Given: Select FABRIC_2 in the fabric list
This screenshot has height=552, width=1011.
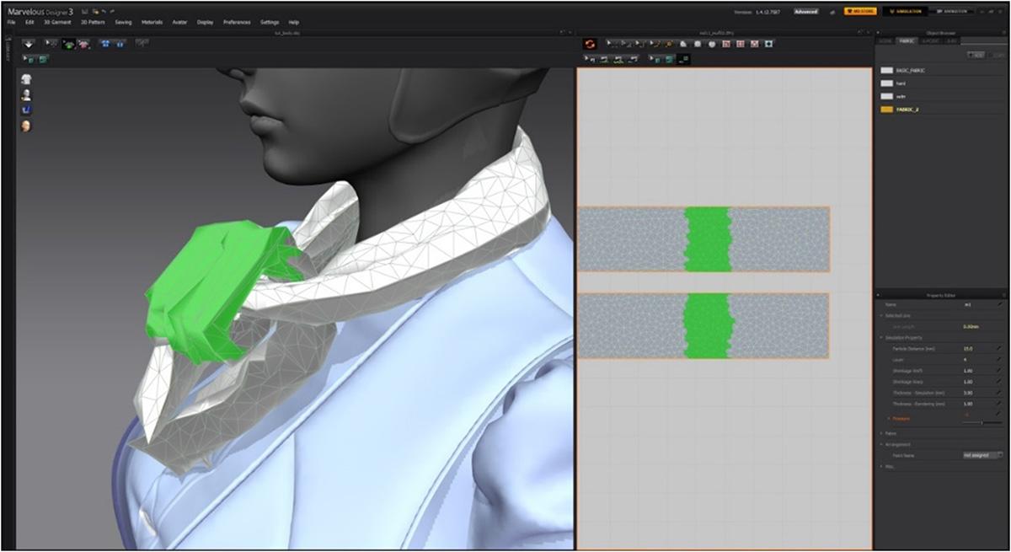Looking at the screenshot, I should tap(907, 110).
